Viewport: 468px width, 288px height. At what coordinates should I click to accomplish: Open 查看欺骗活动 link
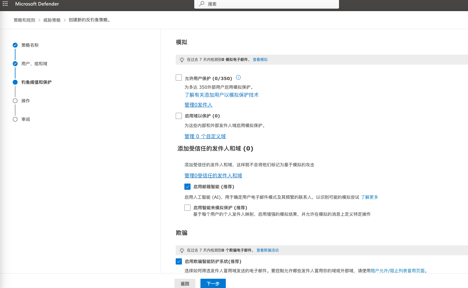pyautogui.click(x=268, y=250)
